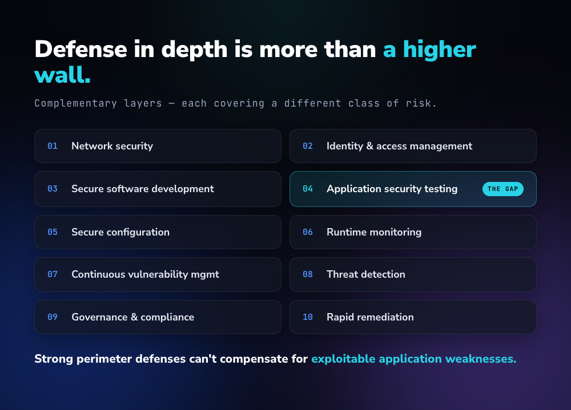Click the slide headline 'Defense in depth'
Image resolution: width=571 pixels, height=410 pixels.
click(131, 50)
